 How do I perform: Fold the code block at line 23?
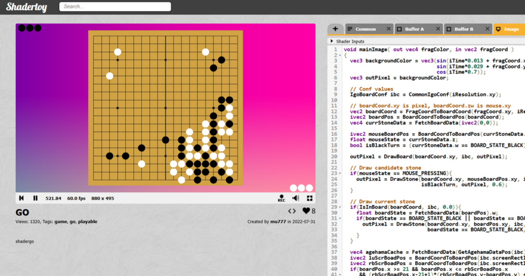(x=340, y=173)
